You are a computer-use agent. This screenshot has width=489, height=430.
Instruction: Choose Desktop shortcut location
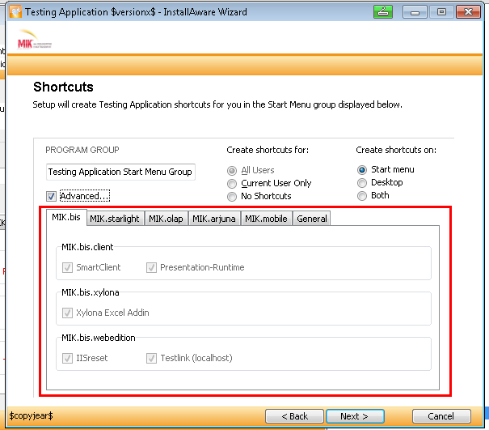(362, 183)
